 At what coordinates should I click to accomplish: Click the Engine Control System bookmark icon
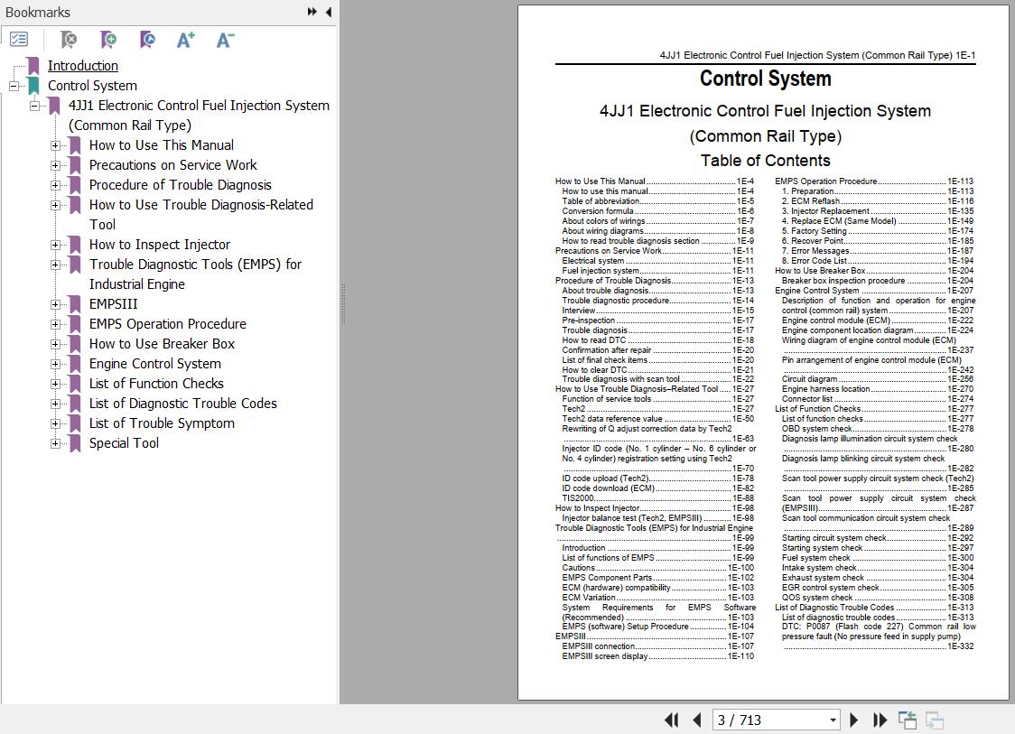(x=74, y=364)
